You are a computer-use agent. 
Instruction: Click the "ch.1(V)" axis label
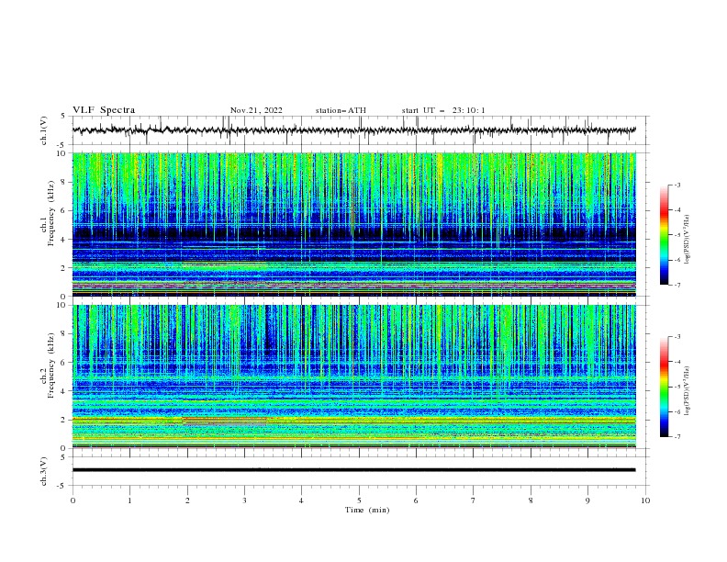pos(44,130)
